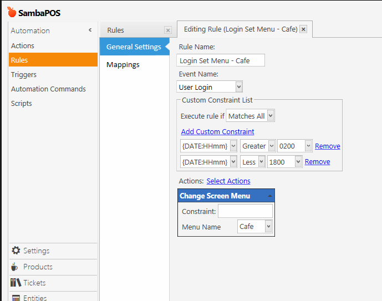This screenshot has height=301, width=382.
Task: Click the Select Actions link
Action: pos(228,181)
